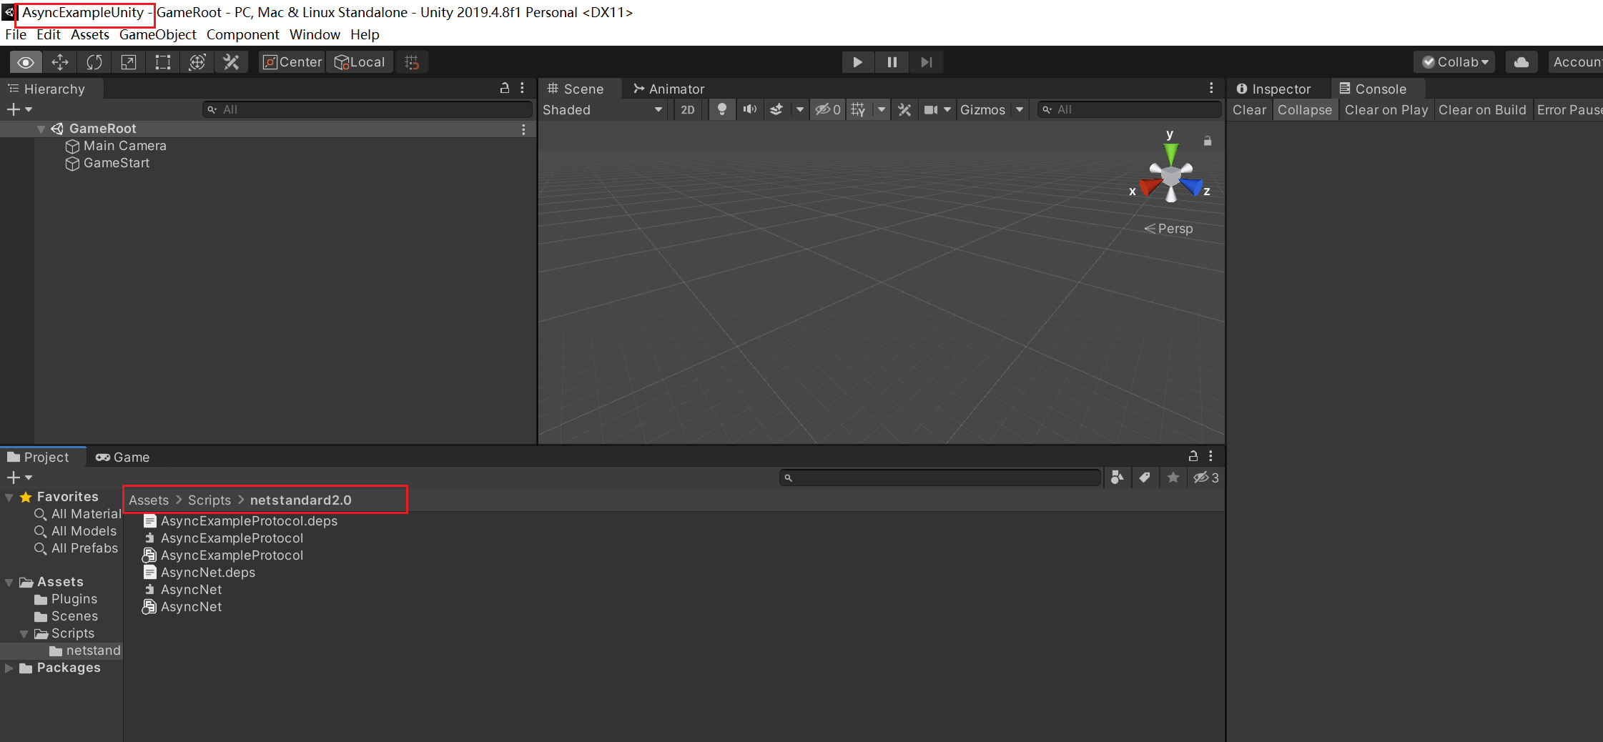Viewport: 1603px width, 742px height.
Task: Click the Hierarchy search field
Action: click(x=368, y=109)
